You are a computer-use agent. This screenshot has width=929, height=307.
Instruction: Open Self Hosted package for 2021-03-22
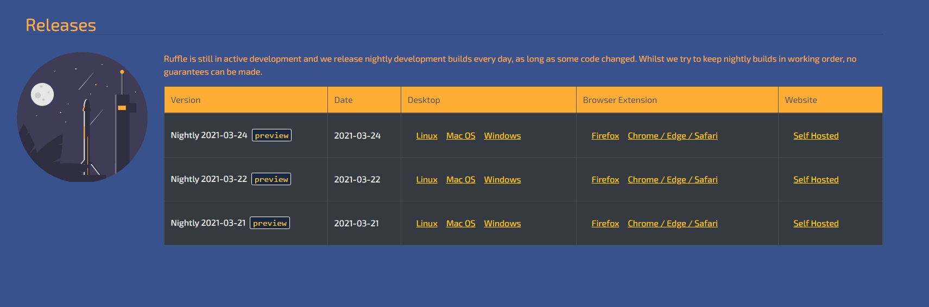[816, 180]
